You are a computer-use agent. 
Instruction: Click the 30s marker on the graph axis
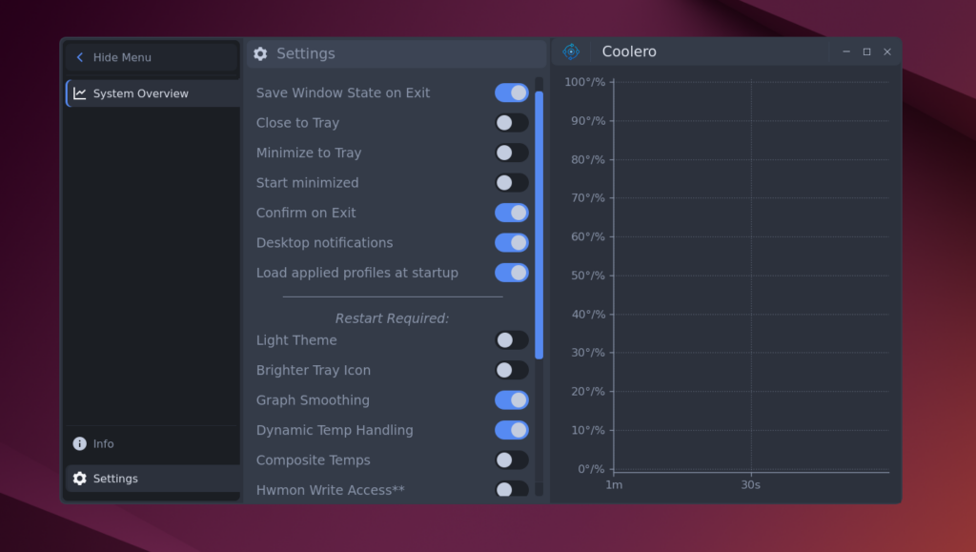click(x=751, y=485)
